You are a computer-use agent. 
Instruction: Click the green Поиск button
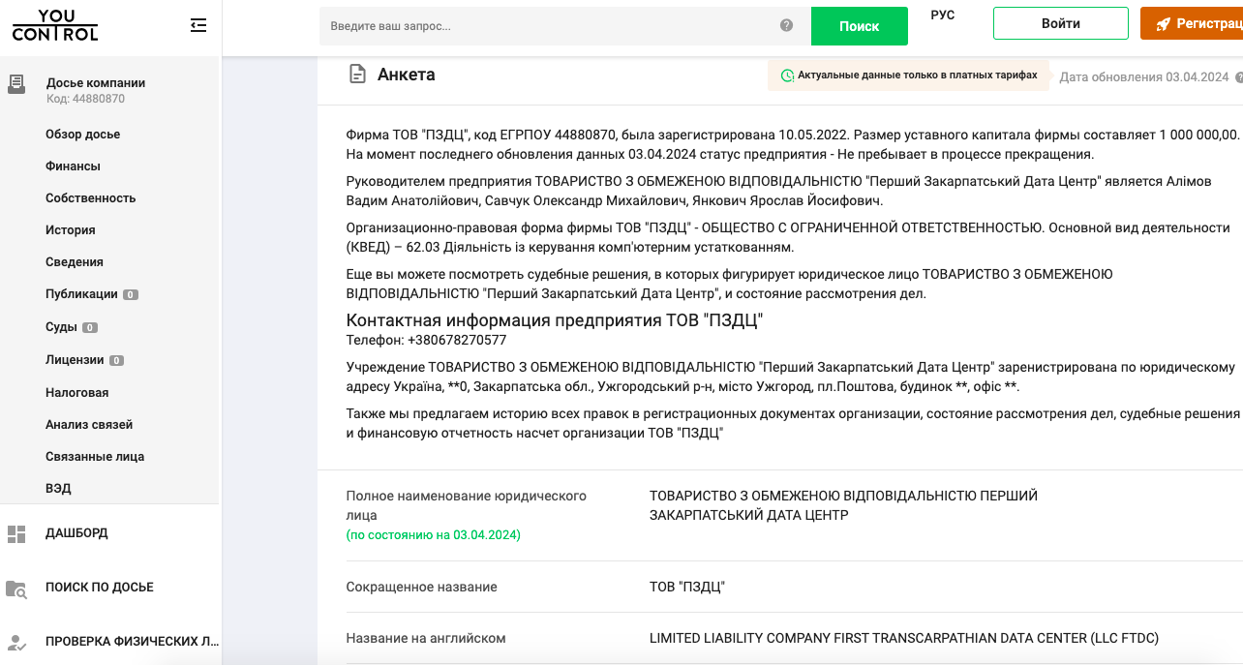pos(860,26)
